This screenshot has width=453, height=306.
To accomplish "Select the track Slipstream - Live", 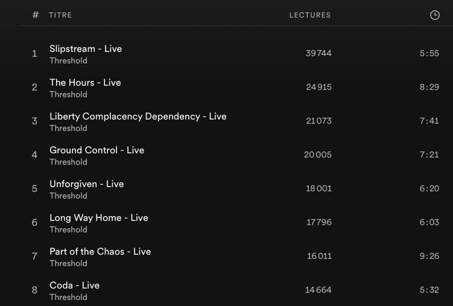I will tap(86, 49).
